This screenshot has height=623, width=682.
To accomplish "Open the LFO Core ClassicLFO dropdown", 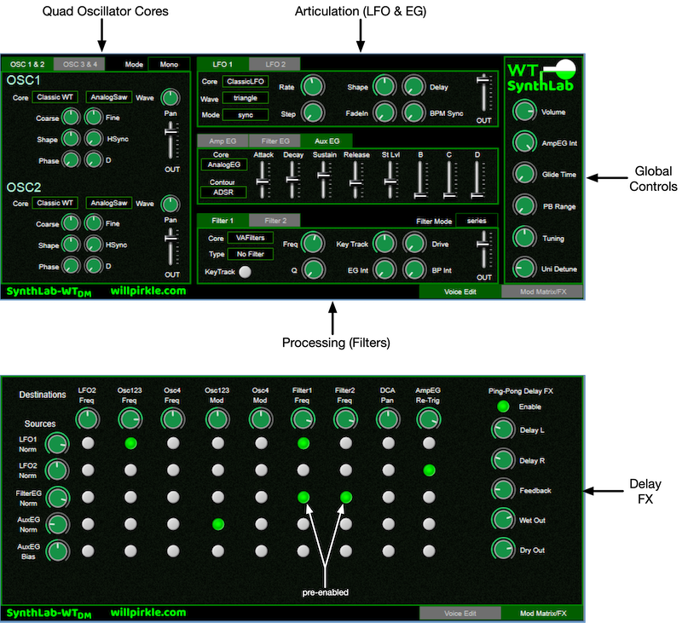I will click(x=246, y=81).
